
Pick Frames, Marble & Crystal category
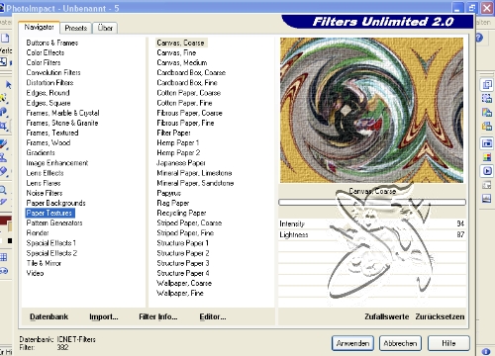(62, 113)
